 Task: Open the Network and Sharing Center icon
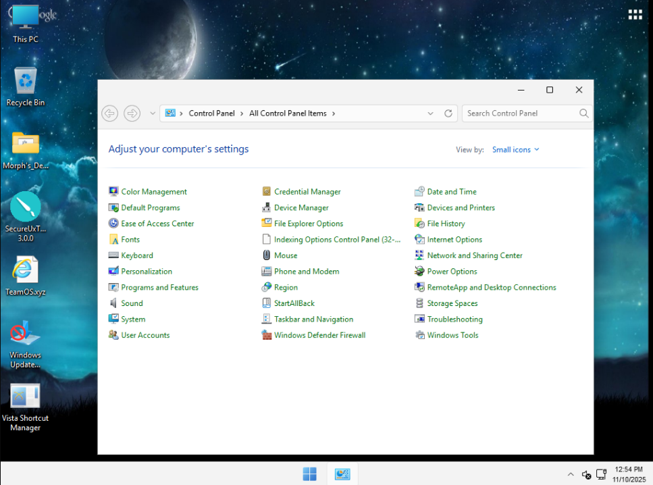tap(420, 255)
